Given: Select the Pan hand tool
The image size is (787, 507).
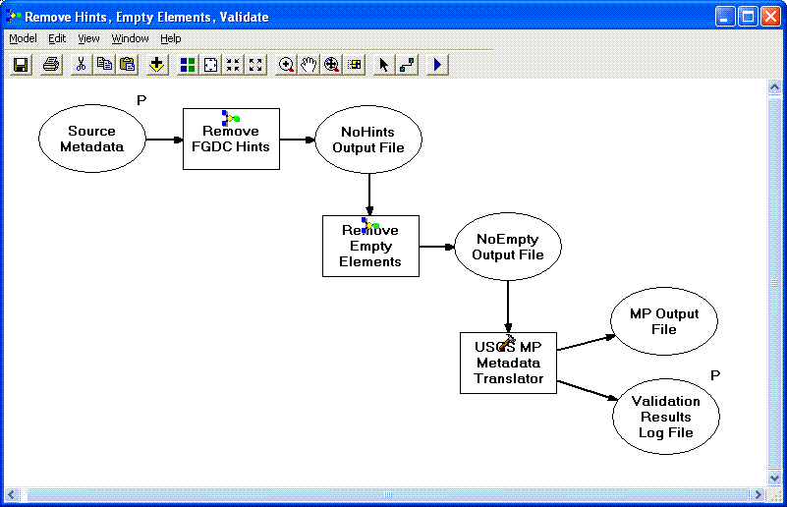Looking at the screenshot, I should click(309, 65).
